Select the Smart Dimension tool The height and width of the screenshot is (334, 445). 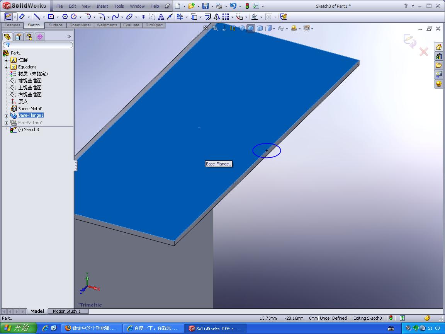coord(22,17)
